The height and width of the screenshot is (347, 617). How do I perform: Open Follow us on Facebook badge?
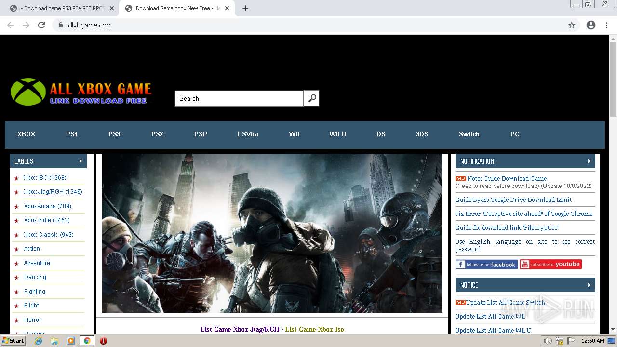click(486, 264)
